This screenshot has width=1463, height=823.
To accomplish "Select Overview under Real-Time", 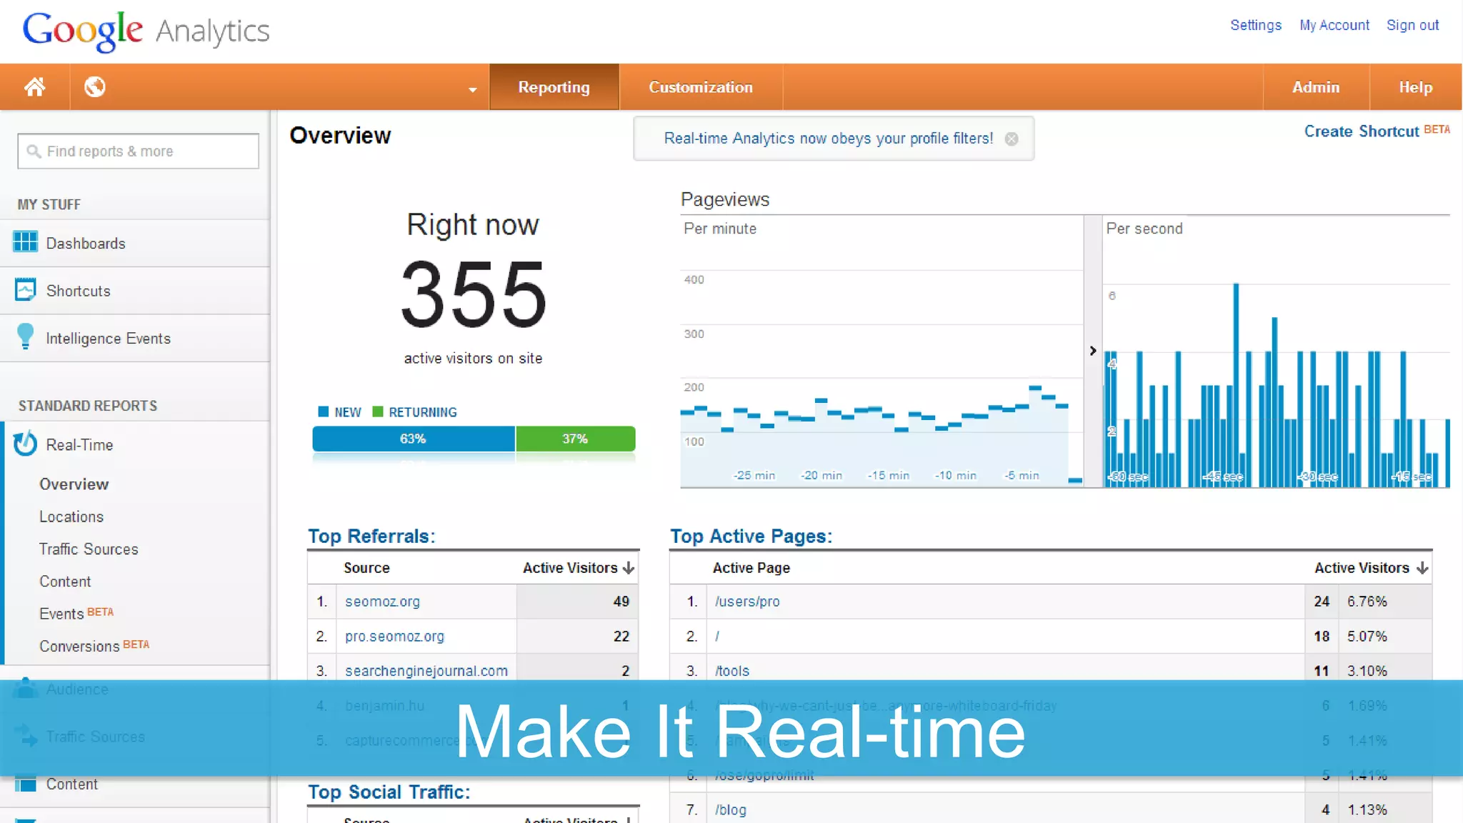I will pos(74,484).
